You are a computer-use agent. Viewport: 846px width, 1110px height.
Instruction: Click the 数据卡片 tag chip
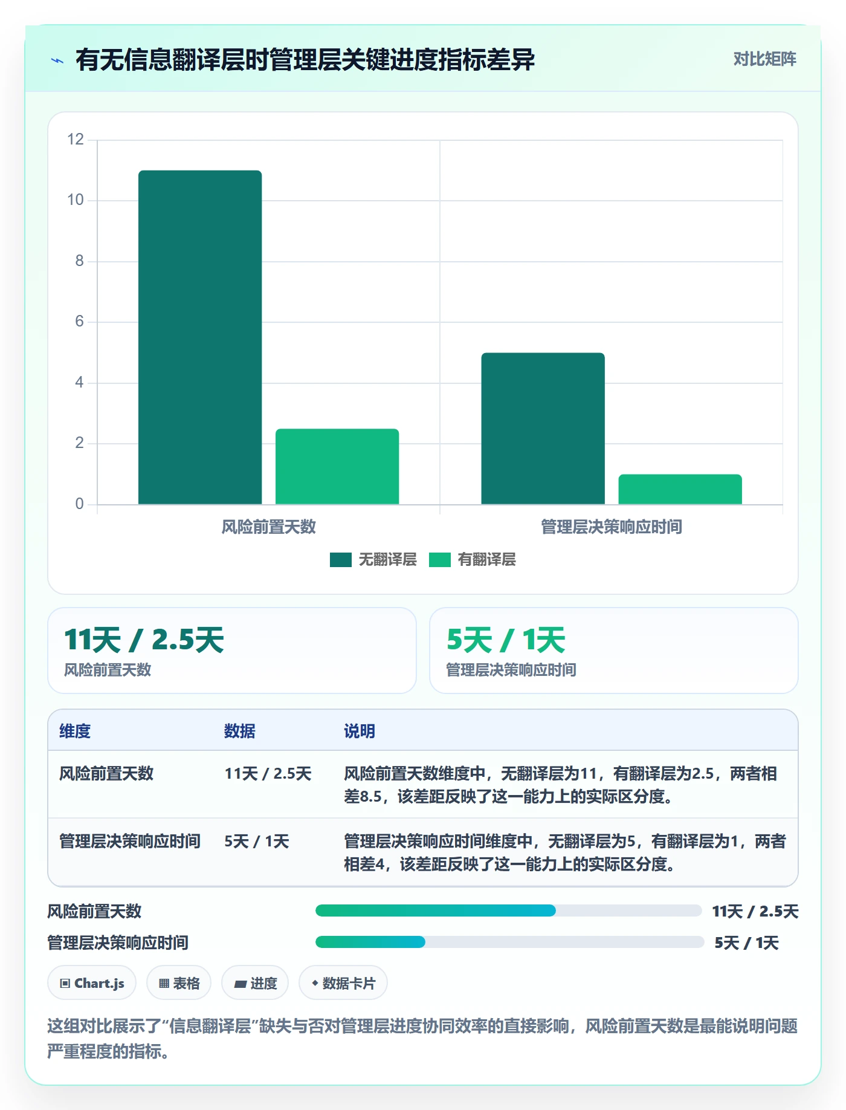343,983
